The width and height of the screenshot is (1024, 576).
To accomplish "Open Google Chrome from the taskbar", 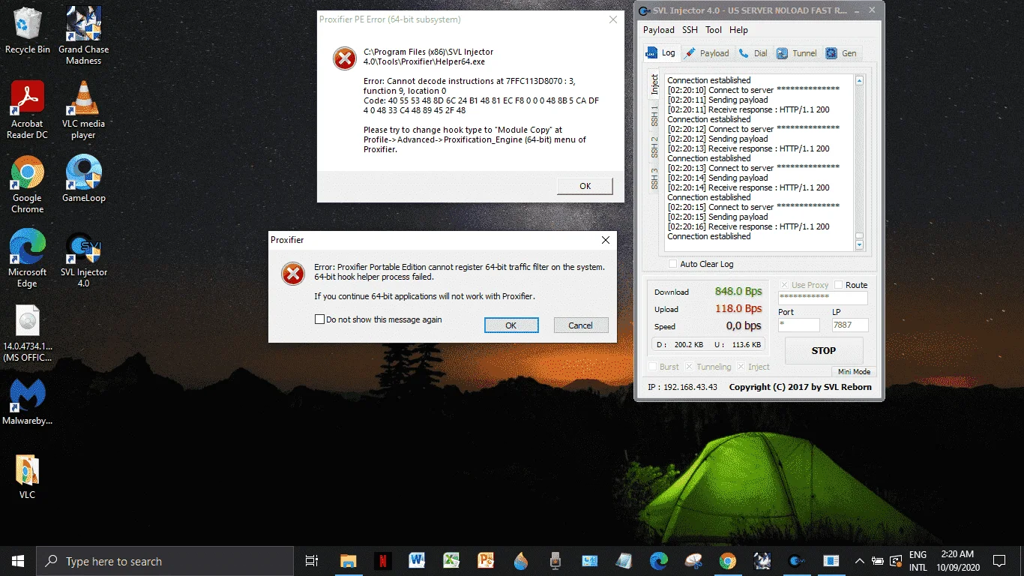I will [727, 561].
